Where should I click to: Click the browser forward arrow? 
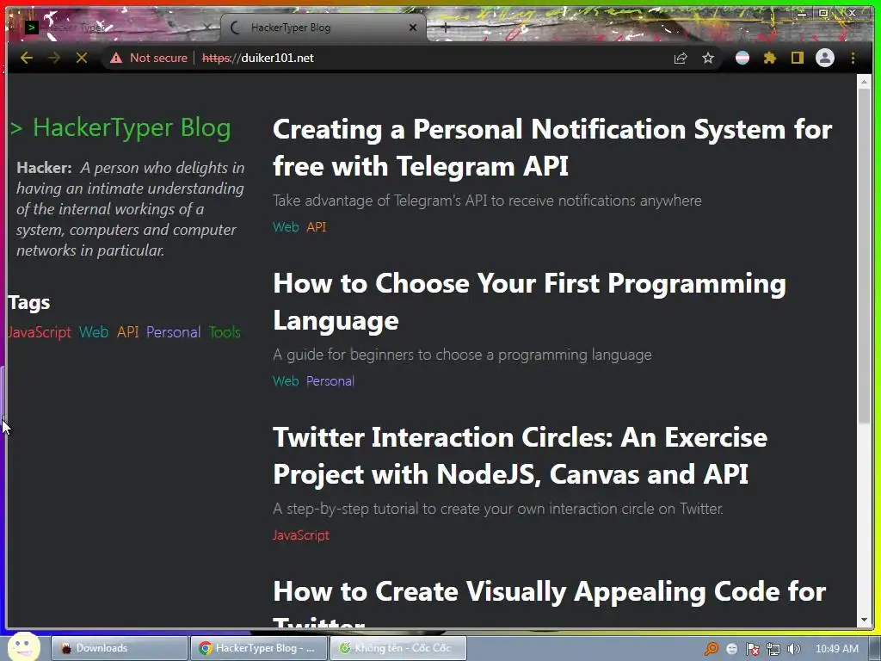point(54,58)
